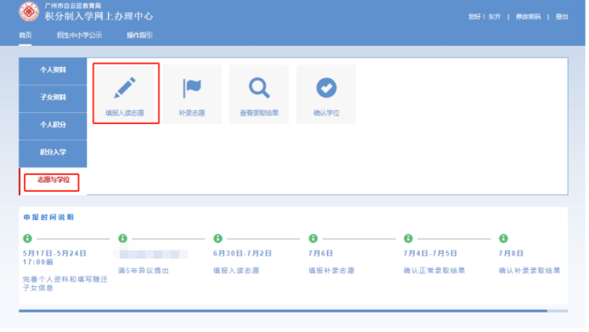
Task: Click 完善个人资料和填写随迁子女信息 text
Action: coord(65,284)
